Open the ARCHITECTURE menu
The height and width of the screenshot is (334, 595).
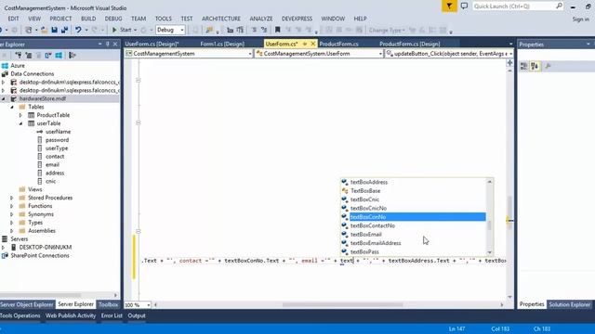pos(221,19)
